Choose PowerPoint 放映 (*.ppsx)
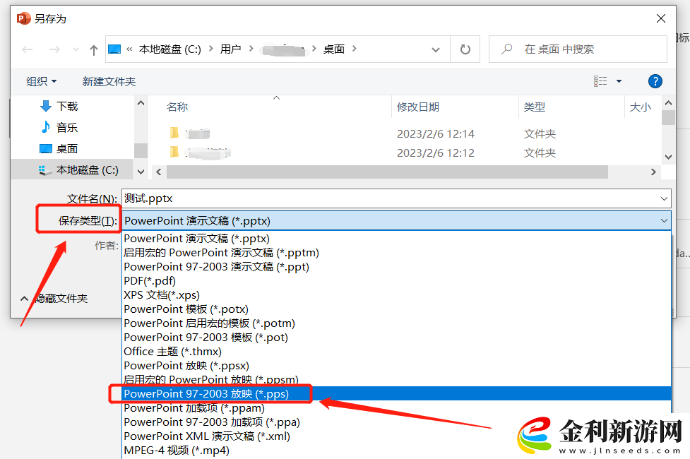Image resolution: width=690 pixels, height=459 pixels. pyautogui.click(x=396, y=365)
